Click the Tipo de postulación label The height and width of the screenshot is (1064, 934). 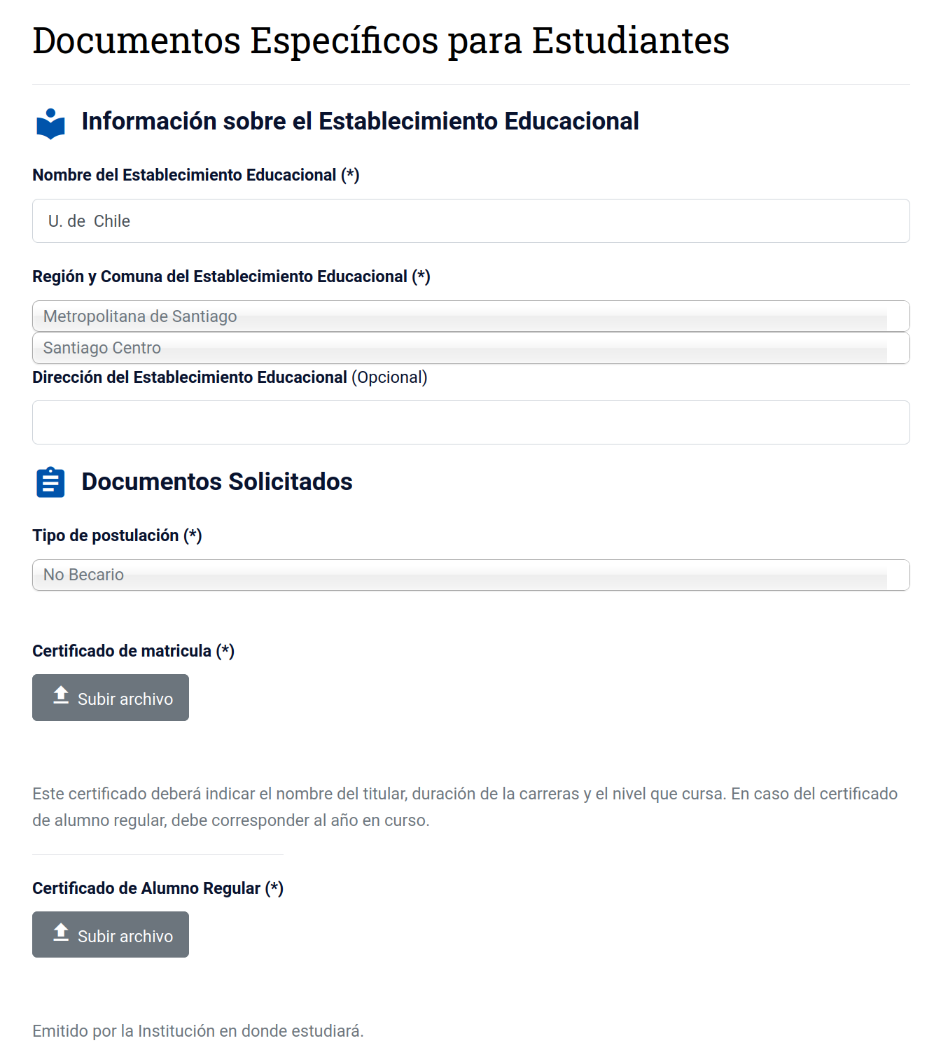point(117,535)
